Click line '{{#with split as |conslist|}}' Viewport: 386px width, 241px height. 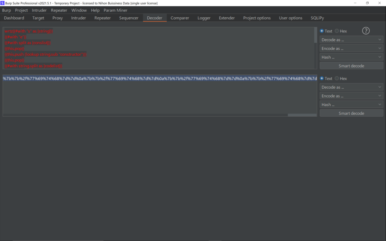(28, 43)
